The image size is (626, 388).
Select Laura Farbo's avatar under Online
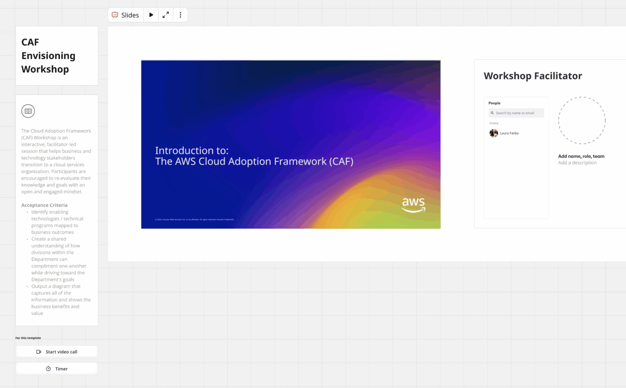click(494, 133)
